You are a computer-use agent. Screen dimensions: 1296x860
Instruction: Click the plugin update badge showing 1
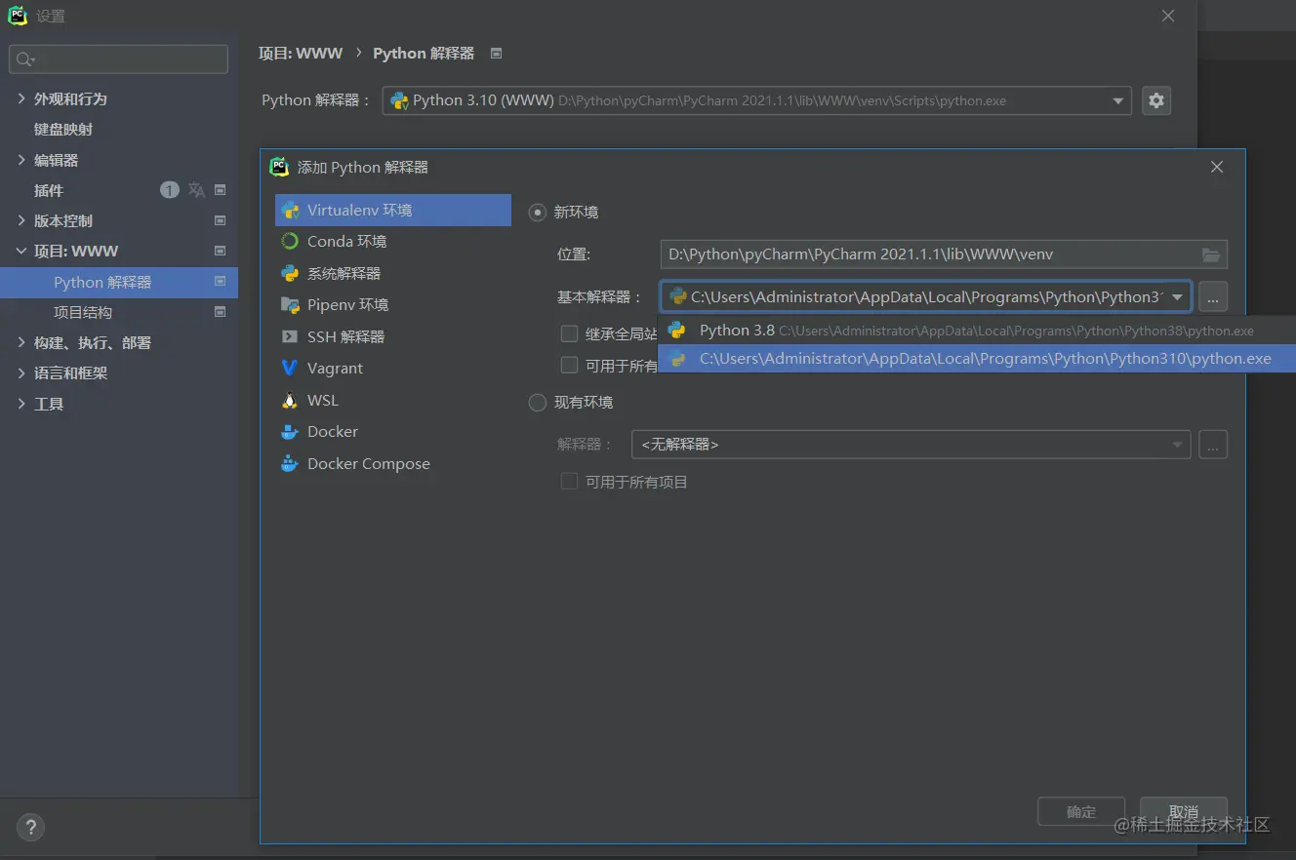[170, 190]
